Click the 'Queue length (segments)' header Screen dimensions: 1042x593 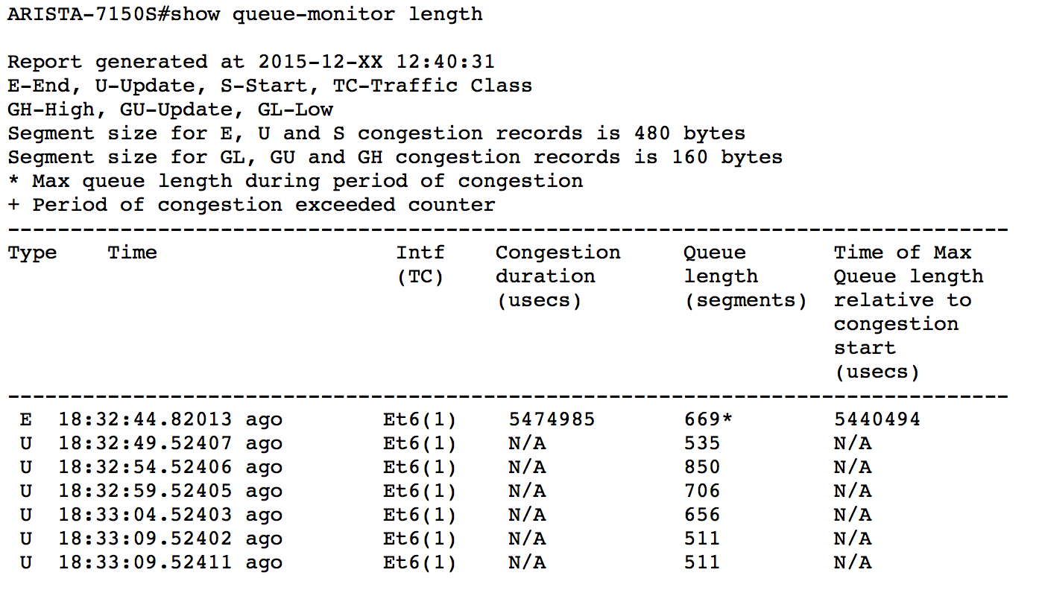coord(745,276)
